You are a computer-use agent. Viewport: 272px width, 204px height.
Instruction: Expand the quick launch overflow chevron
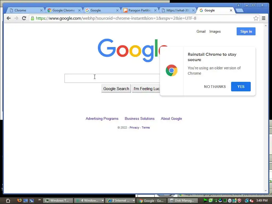click(39, 199)
